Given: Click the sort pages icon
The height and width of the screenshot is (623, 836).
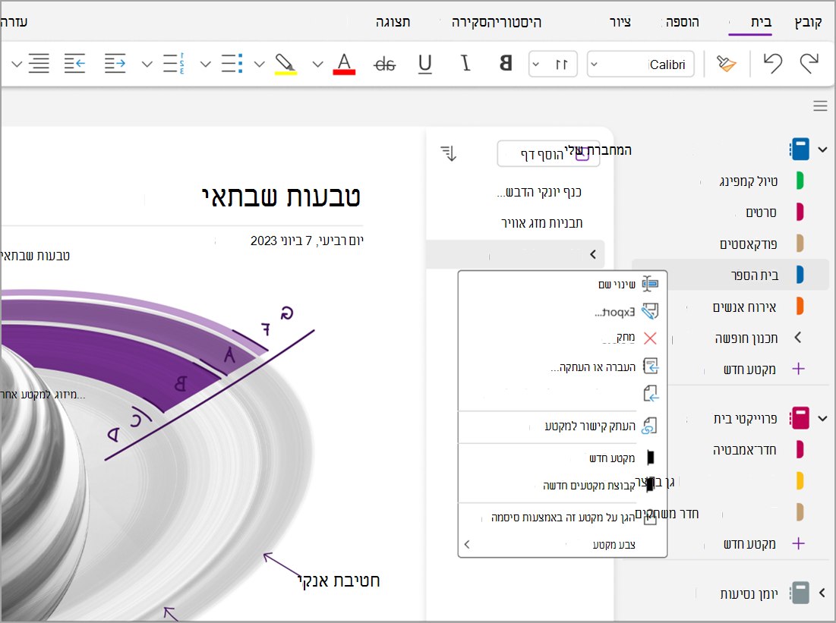Looking at the screenshot, I should [x=449, y=153].
